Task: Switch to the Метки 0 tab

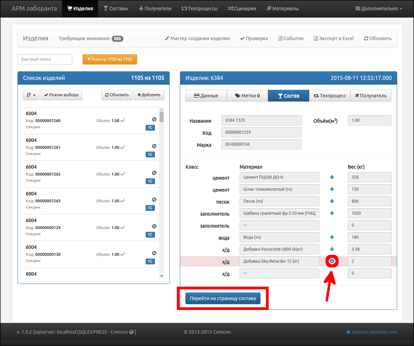Action: pyautogui.click(x=247, y=96)
